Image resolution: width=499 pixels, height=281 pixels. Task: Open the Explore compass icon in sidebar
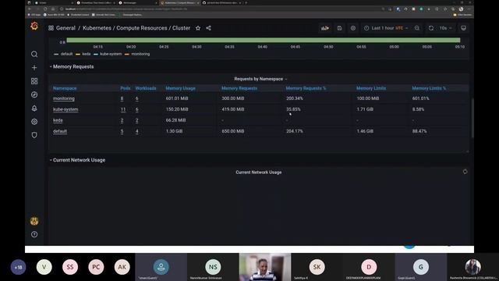pos(34,94)
